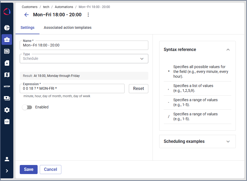The image size is (247, 181).
Task: Open the package download icon in sidebar
Action: [7, 63]
